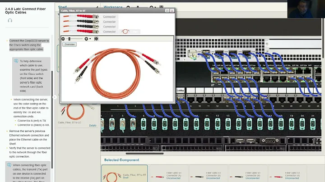Close the Cable, Fiber, ST to ST dialog

(x=172, y=10)
